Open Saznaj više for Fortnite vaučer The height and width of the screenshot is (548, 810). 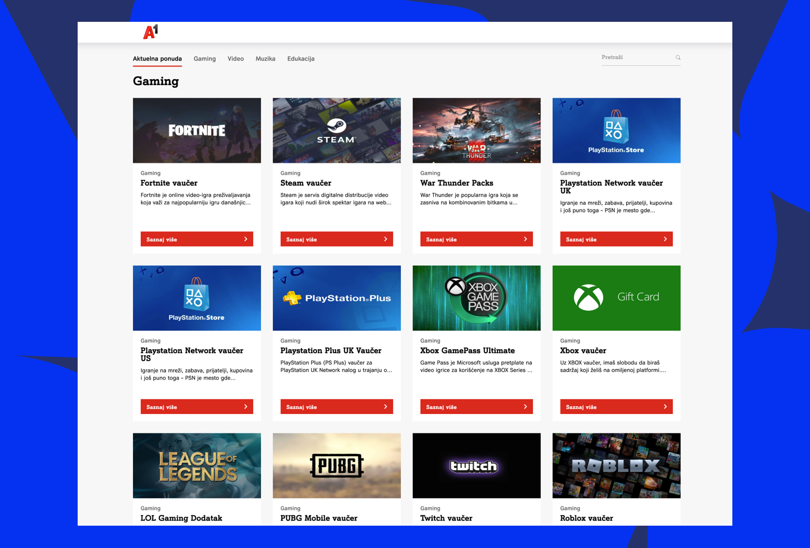click(x=197, y=239)
